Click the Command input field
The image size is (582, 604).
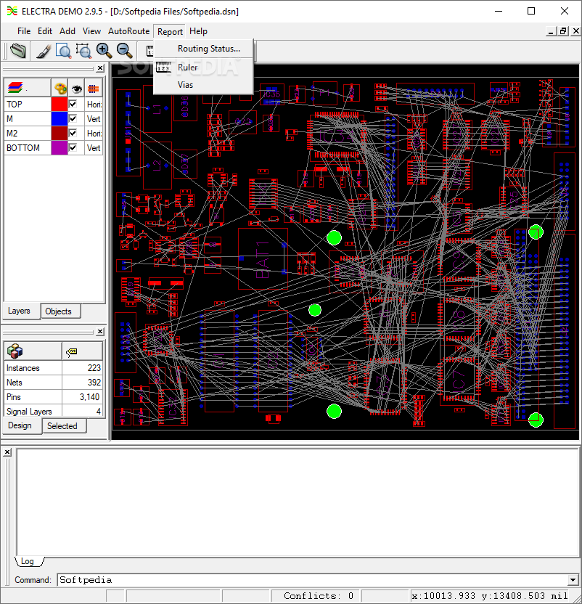click(x=312, y=580)
